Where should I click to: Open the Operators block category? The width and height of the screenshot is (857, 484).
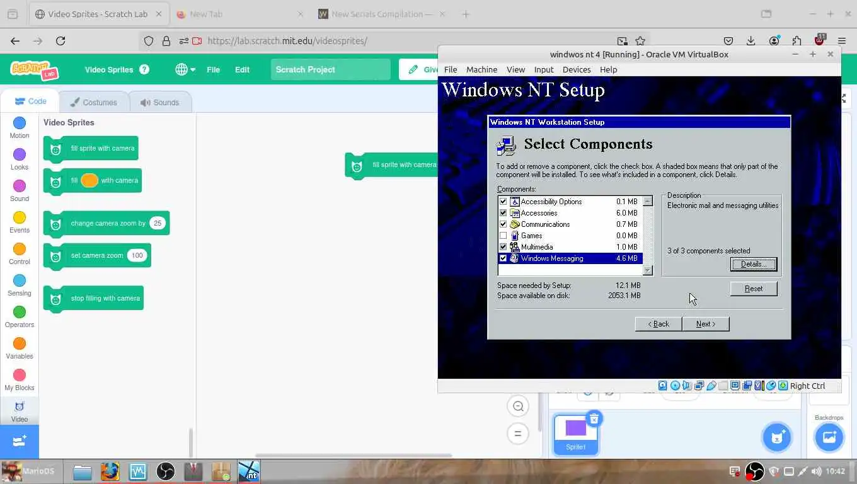(x=20, y=316)
